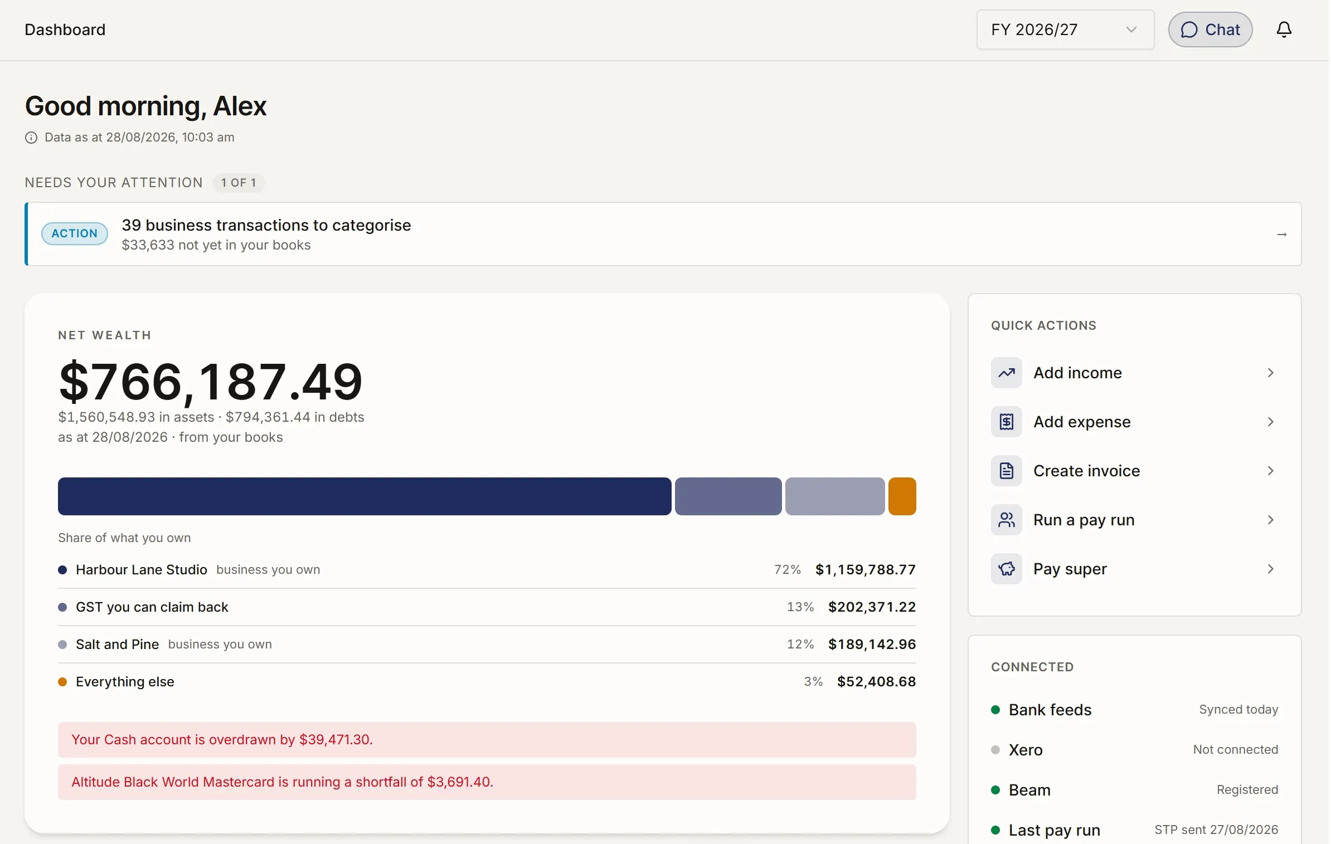Click the ACTION badge
The width and height of the screenshot is (1331, 844).
coord(75,233)
